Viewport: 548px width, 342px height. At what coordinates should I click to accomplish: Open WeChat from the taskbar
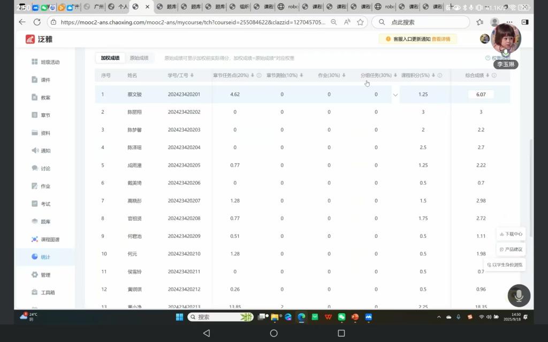click(341, 317)
